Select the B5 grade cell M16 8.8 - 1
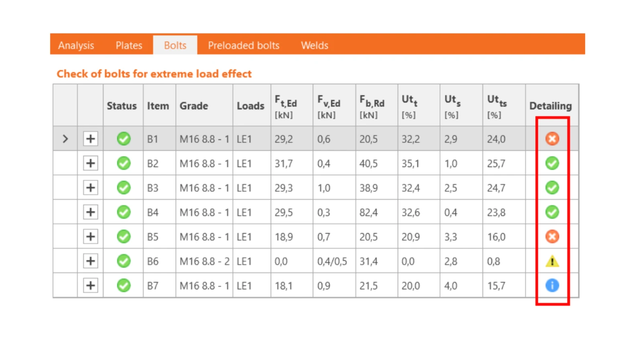642x337 pixels. click(204, 237)
